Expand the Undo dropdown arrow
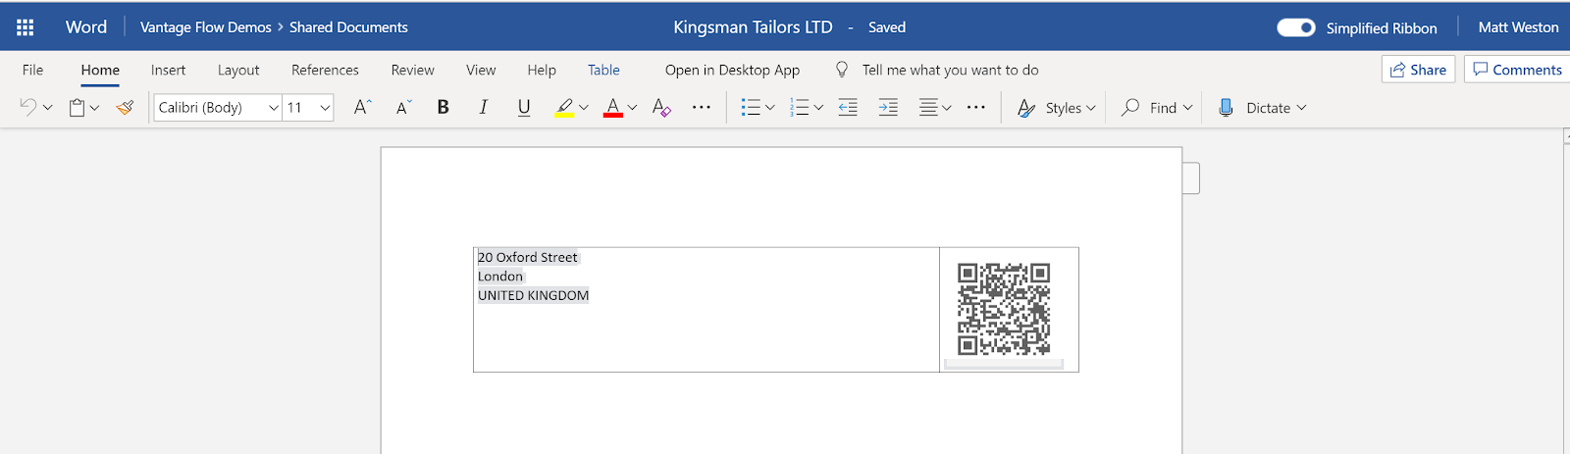 (47, 108)
